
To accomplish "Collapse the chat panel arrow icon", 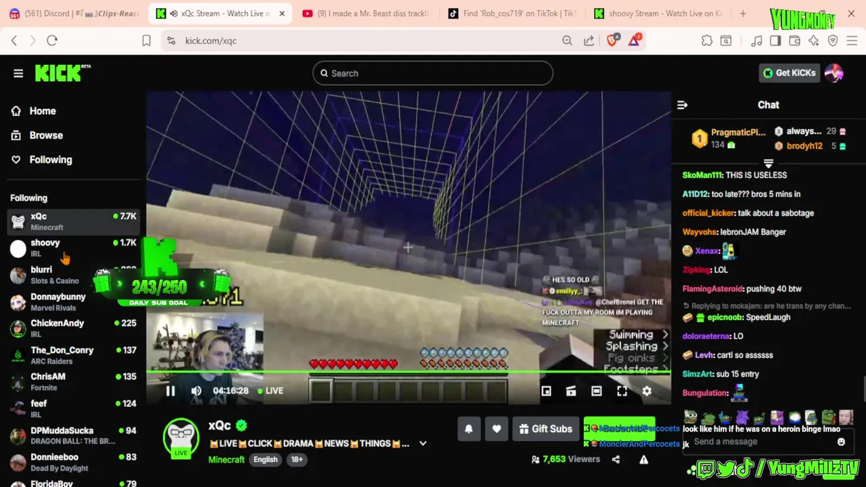I will 682,105.
